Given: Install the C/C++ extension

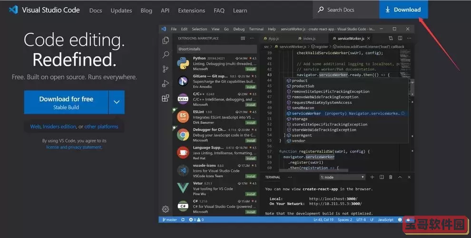Looking at the screenshot, I should tap(251, 105).
